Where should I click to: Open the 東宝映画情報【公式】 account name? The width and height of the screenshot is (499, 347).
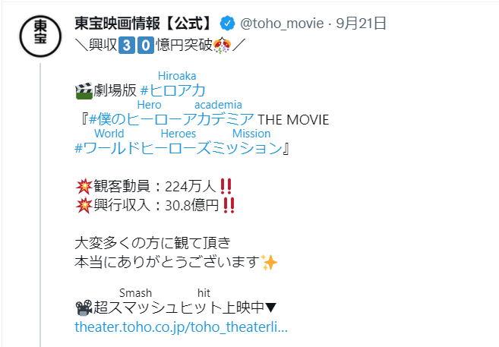tap(144, 24)
